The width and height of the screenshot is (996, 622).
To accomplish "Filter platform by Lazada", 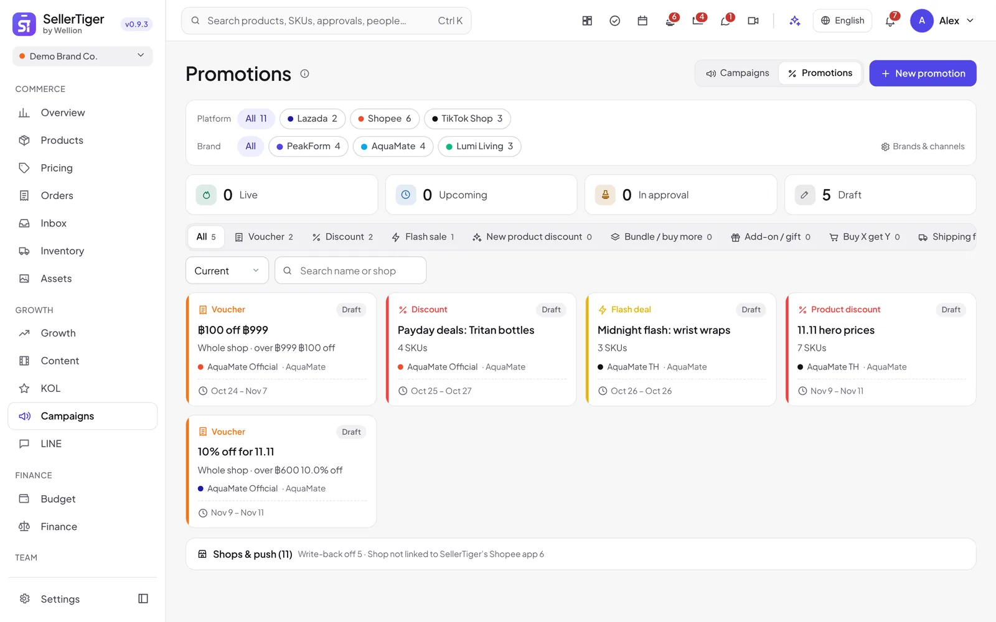I will click(x=312, y=118).
